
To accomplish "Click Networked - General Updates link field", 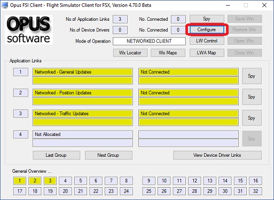I will tap(83, 72).
